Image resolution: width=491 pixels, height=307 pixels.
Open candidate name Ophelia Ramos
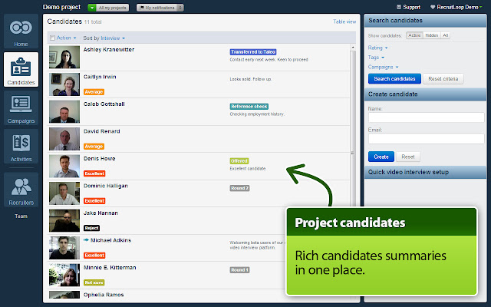click(x=104, y=295)
